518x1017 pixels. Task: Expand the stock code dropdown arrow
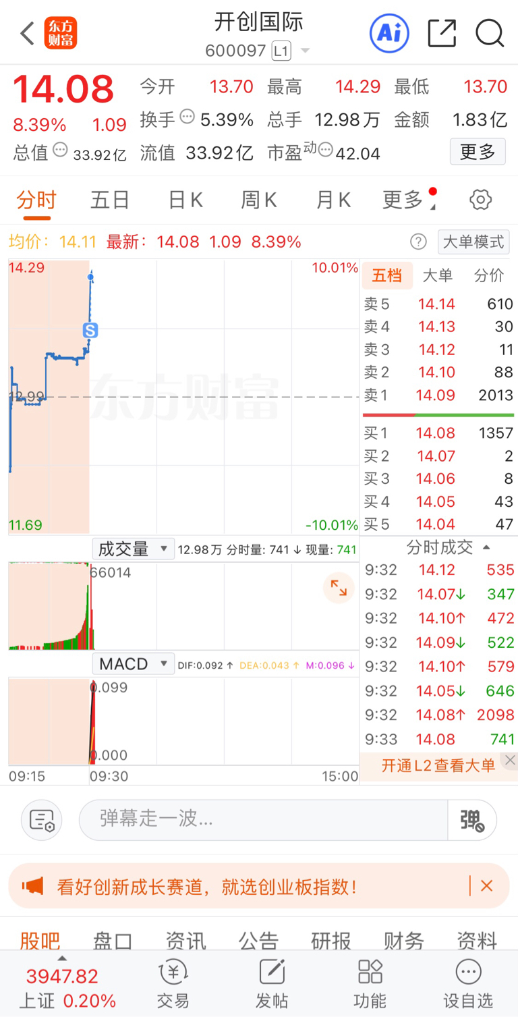(x=305, y=51)
